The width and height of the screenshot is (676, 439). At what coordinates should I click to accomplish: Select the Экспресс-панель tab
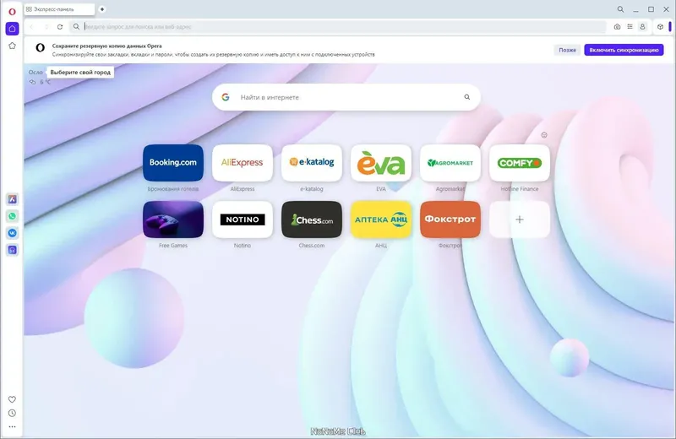click(59, 9)
